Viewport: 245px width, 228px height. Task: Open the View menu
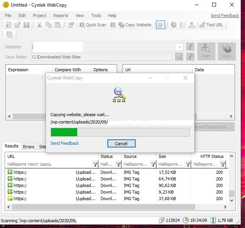80,15
